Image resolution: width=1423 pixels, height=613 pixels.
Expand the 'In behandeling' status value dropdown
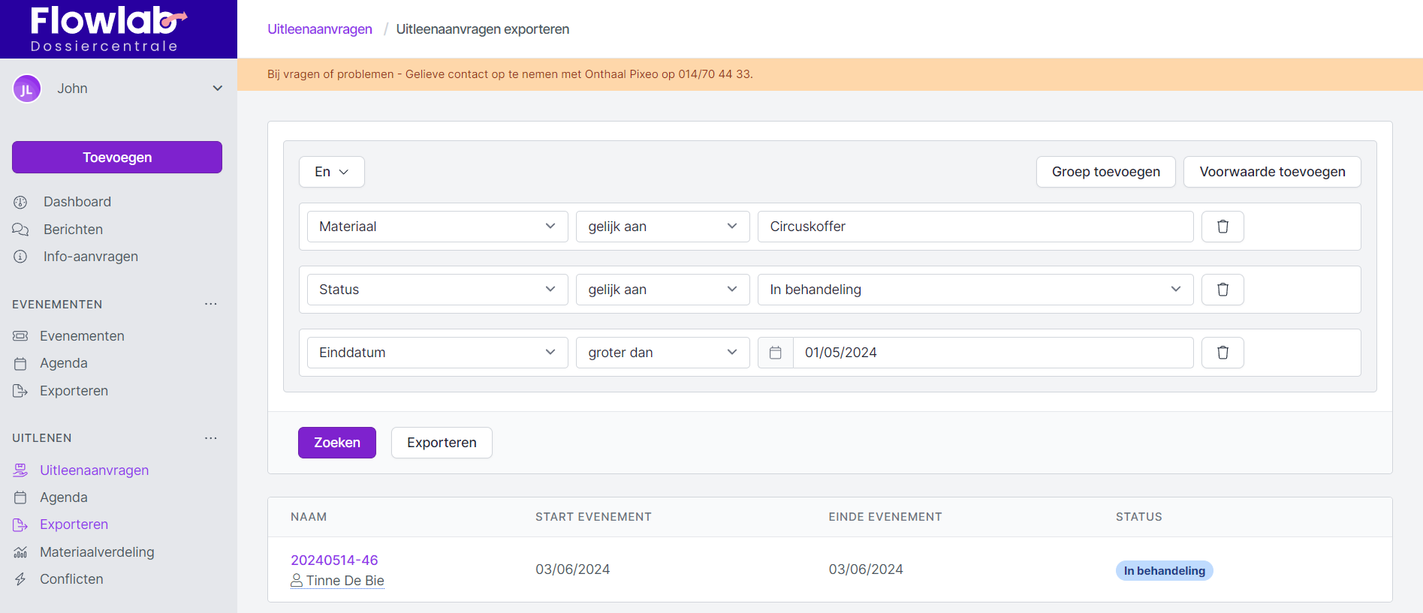click(975, 290)
